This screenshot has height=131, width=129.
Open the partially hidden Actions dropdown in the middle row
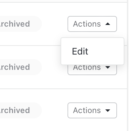click(92, 69)
